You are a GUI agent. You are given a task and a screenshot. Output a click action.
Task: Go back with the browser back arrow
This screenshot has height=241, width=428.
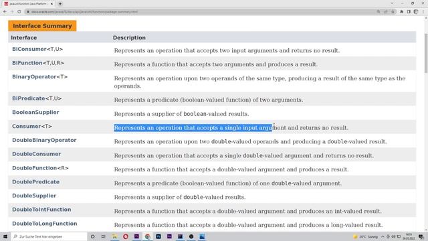click(x=5, y=12)
